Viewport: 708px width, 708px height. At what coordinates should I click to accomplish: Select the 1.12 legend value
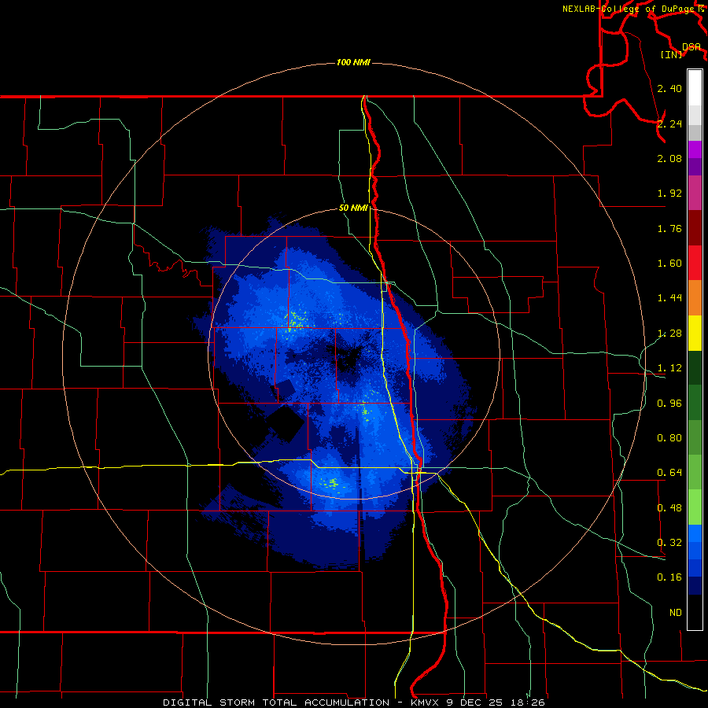tap(669, 368)
